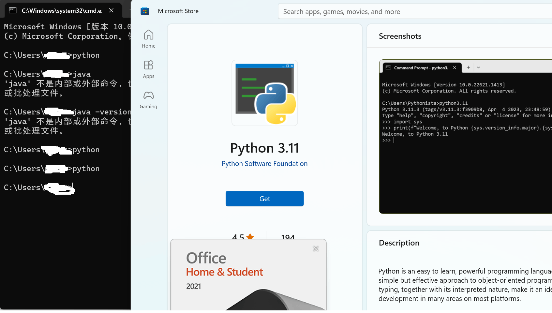The width and height of the screenshot is (552, 313).
Task: Click the "Screenshots" section heading
Action: point(400,36)
